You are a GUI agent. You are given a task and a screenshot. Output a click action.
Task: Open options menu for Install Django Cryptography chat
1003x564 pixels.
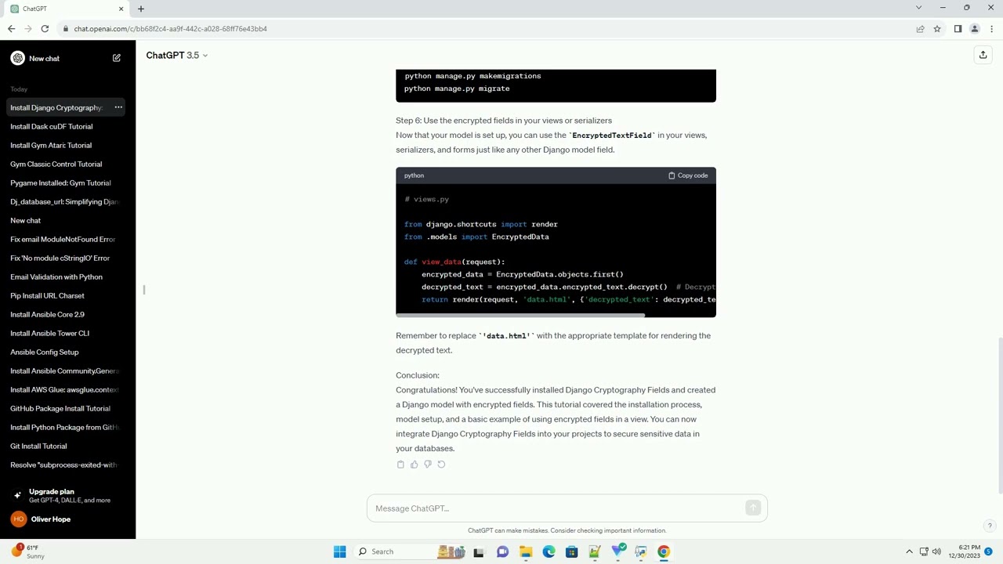click(x=118, y=107)
